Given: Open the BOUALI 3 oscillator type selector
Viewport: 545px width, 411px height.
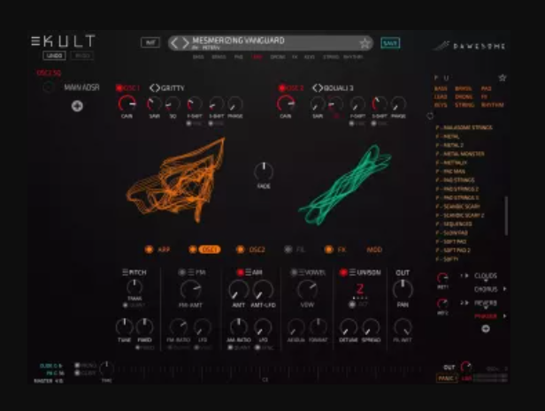Looking at the screenshot, I should (x=333, y=88).
